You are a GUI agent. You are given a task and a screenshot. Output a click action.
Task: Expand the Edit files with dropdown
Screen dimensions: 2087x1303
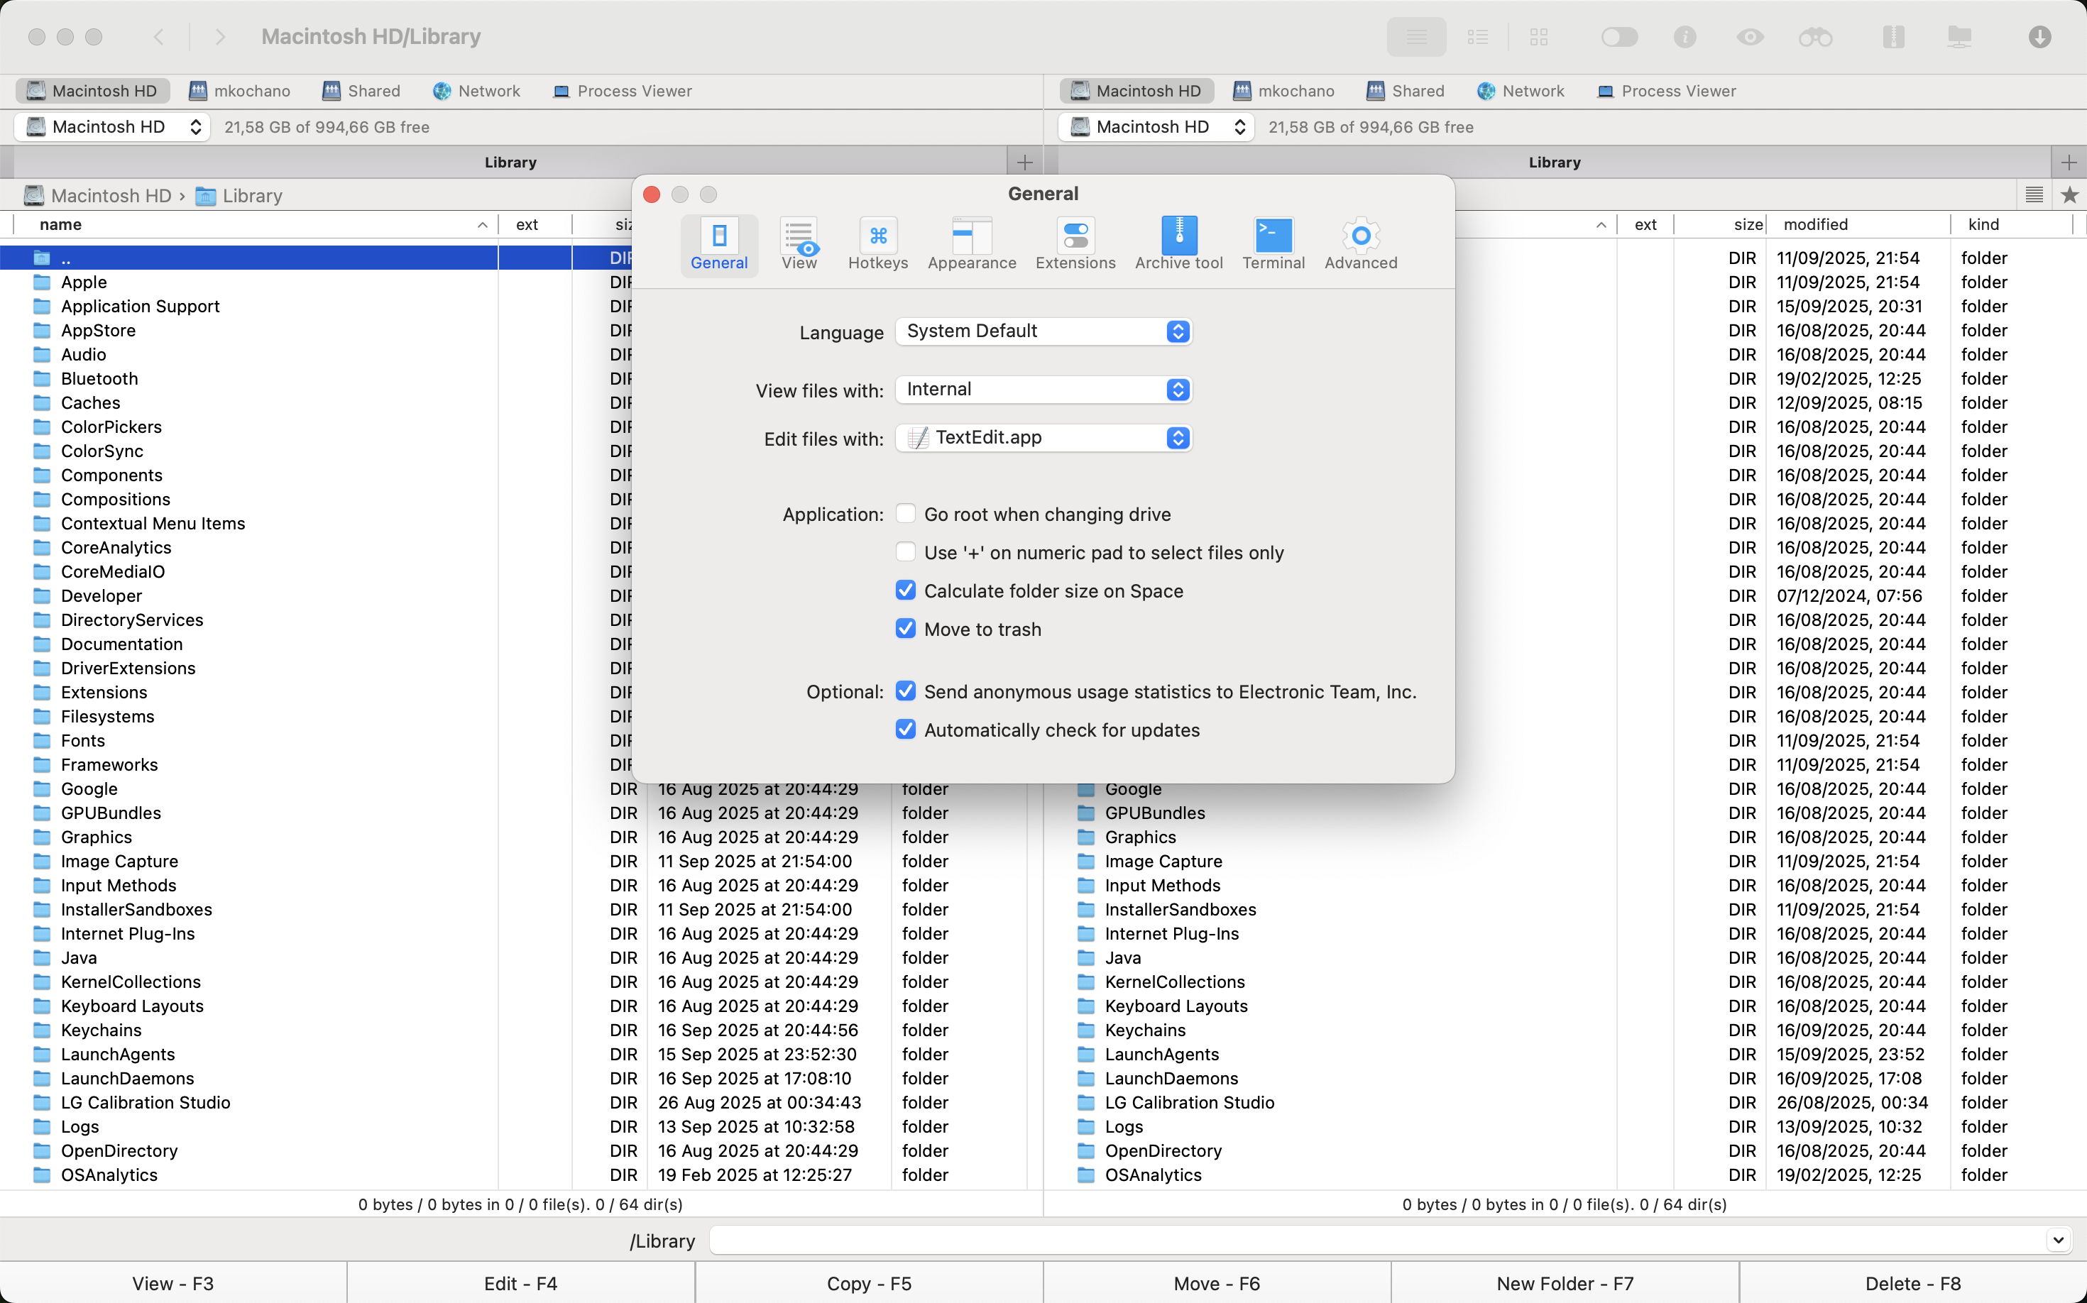[1044, 438]
